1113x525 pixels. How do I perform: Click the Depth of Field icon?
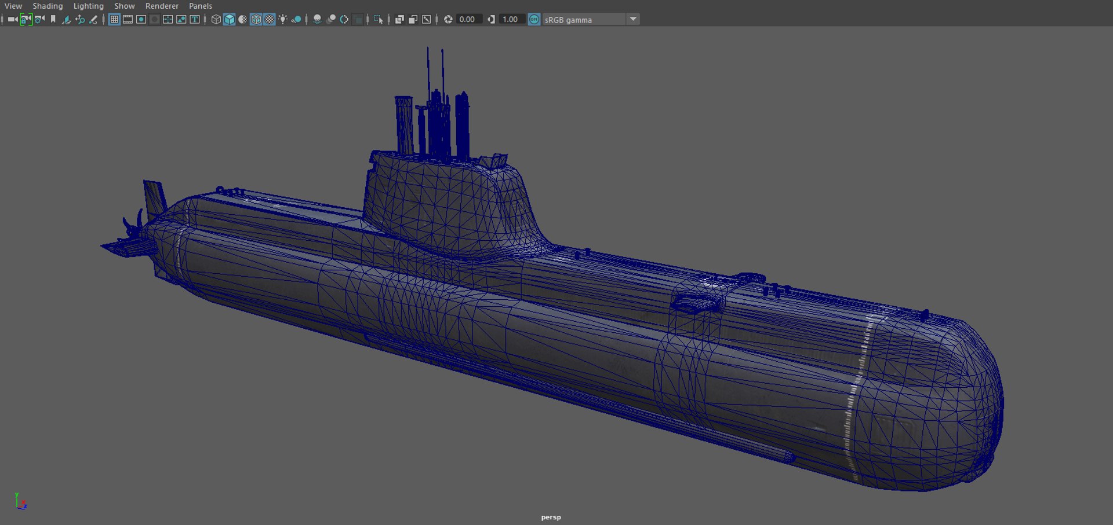[x=358, y=19]
